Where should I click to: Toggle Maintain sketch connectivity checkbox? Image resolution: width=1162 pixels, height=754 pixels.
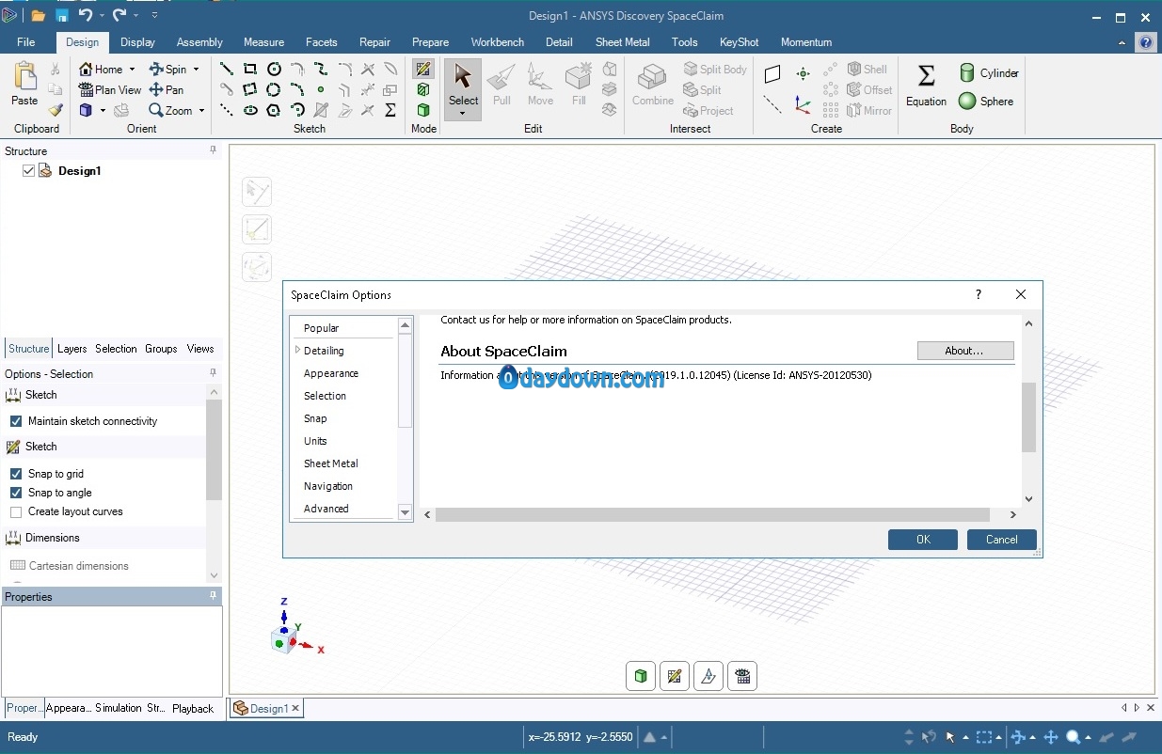[16, 421]
